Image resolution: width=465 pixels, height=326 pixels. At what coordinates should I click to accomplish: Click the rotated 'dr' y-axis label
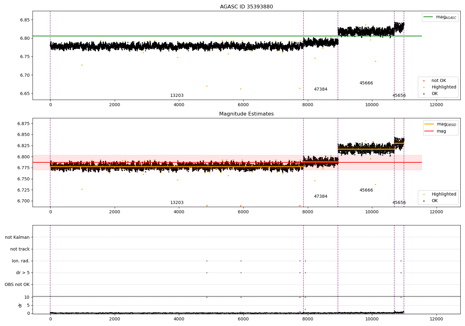coord(20,305)
